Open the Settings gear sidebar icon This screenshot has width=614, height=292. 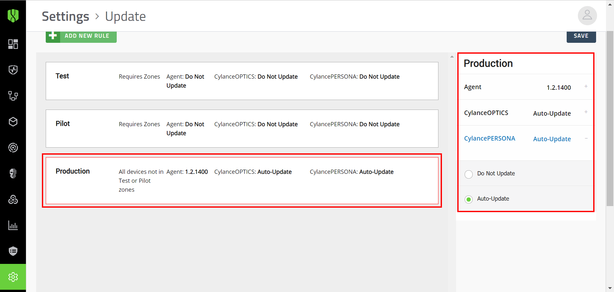coord(13,277)
